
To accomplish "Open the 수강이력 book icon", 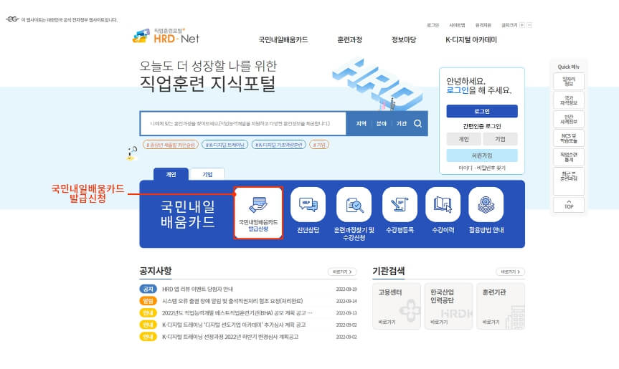I will point(443,205).
